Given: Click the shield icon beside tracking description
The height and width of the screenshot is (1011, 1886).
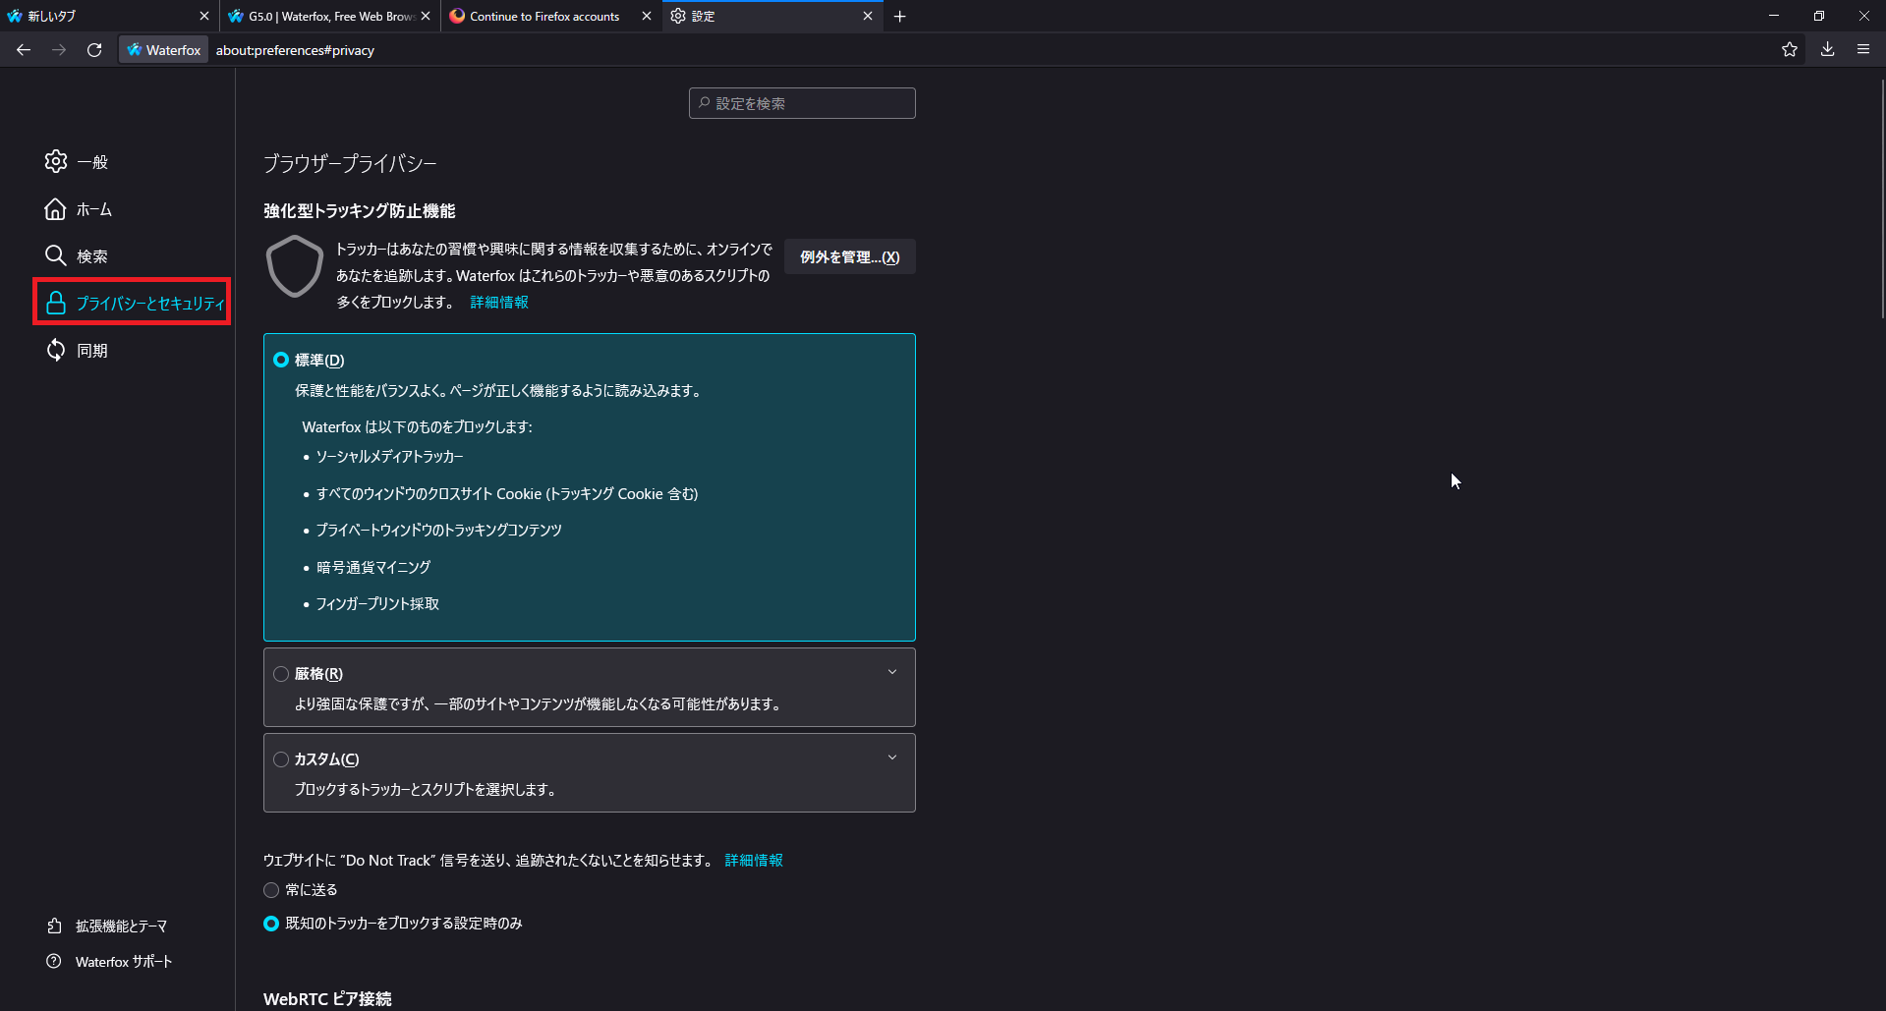Looking at the screenshot, I should tap(295, 266).
